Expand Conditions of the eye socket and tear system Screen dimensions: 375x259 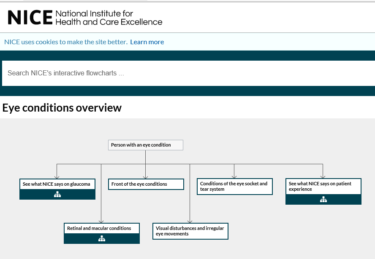point(234,187)
